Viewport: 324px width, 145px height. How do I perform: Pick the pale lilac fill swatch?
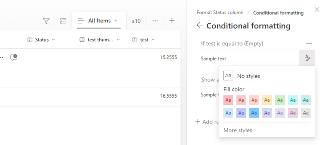tap(280, 113)
